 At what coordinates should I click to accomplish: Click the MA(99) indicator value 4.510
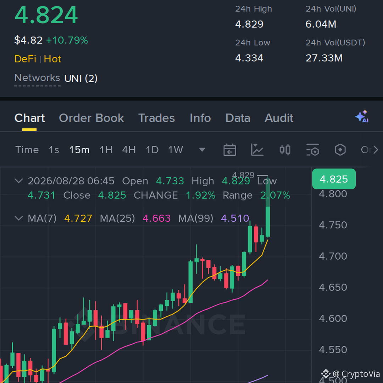pyautogui.click(x=235, y=218)
